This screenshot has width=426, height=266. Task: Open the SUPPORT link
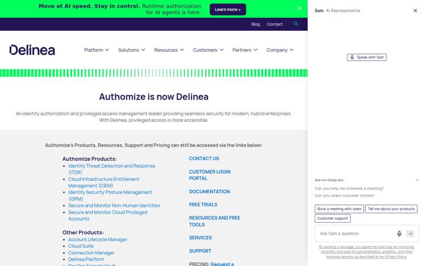click(x=200, y=251)
